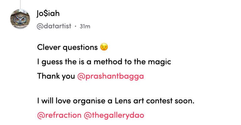Image resolution: width=241 pixels, height=125 pixels.
Task: Click the Jo$iah display name
Action: coord(48,14)
